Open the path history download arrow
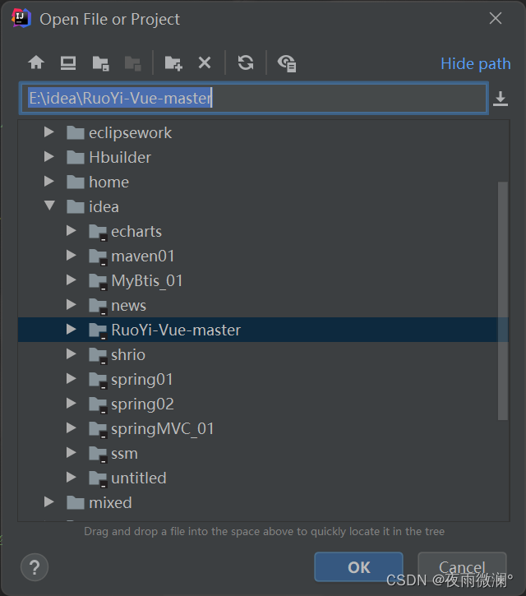Viewport: 526px width, 596px height. (501, 99)
